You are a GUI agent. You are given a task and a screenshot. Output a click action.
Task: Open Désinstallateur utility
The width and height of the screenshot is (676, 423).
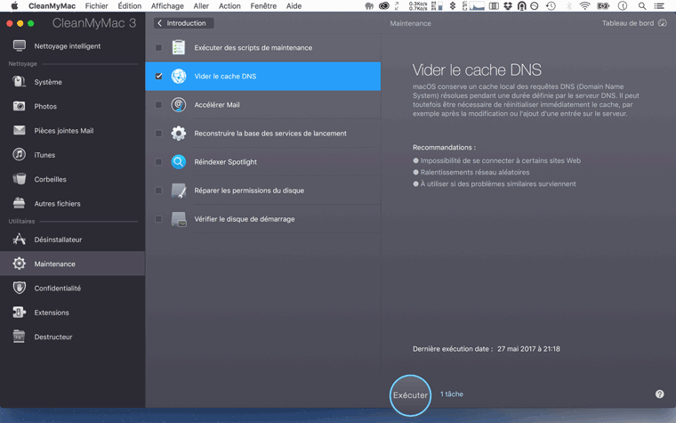(72, 240)
